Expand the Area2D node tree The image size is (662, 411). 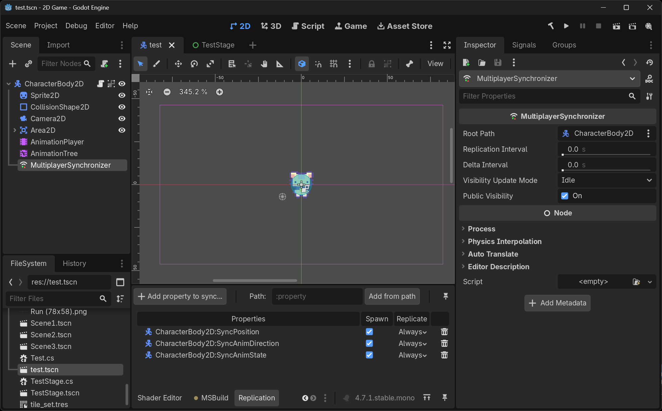[x=15, y=130]
